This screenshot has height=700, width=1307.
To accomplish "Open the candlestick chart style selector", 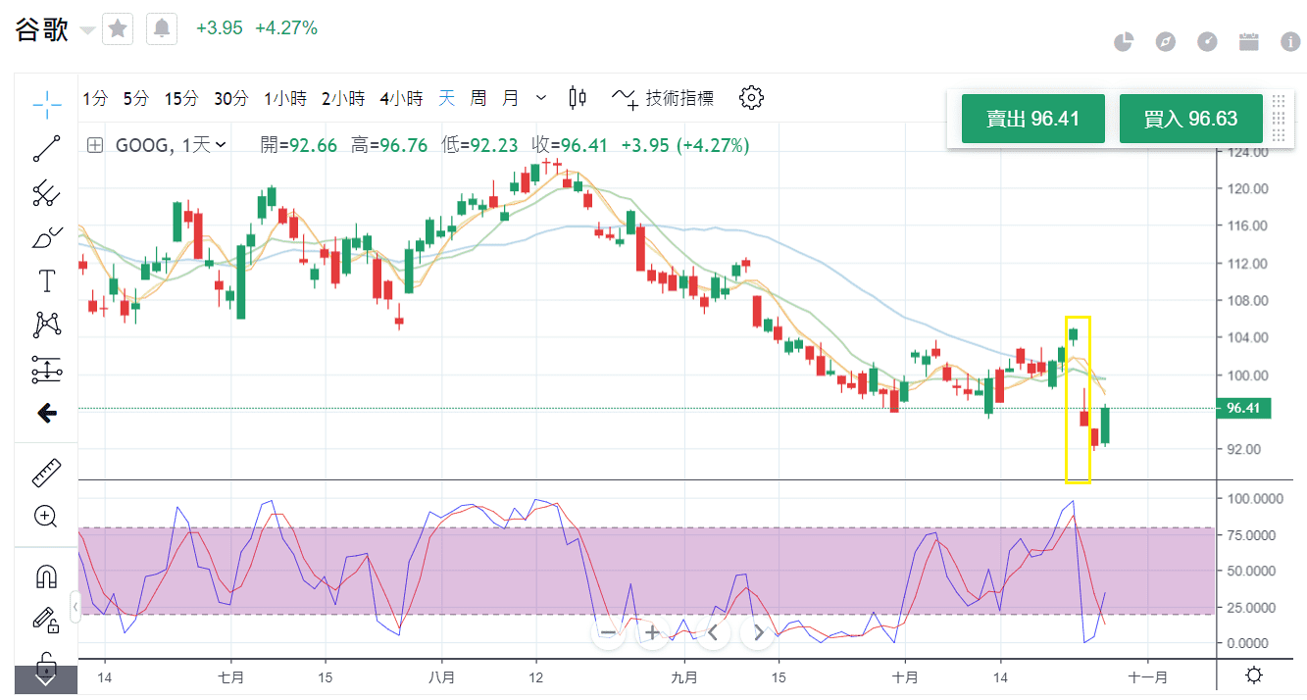I will pos(578,98).
